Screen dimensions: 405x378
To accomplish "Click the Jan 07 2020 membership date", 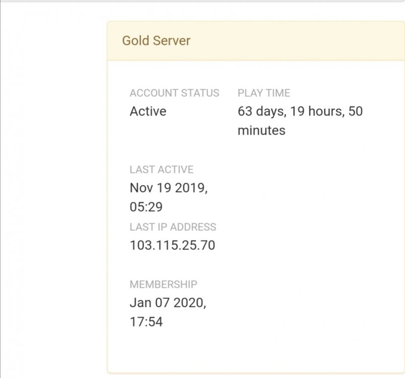I will (167, 303).
